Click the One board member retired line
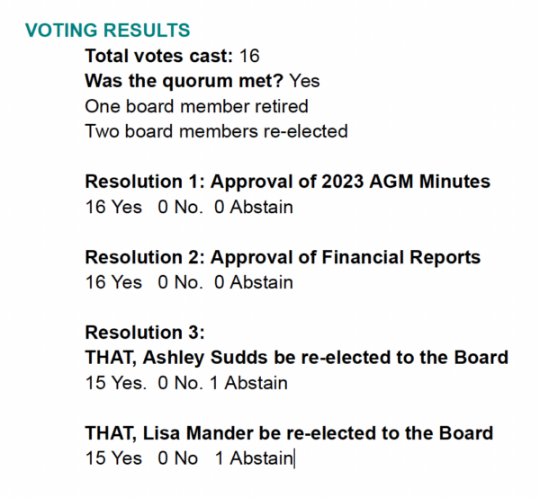This screenshot has width=540, height=498. pyautogui.click(x=196, y=106)
